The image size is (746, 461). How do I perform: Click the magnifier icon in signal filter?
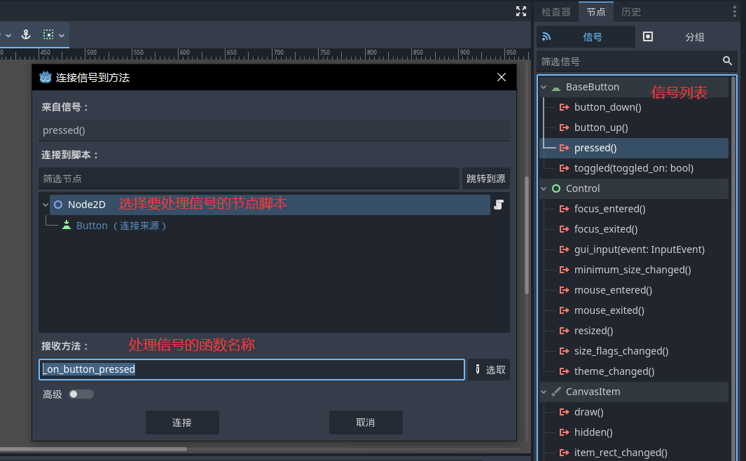coord(728,62)
